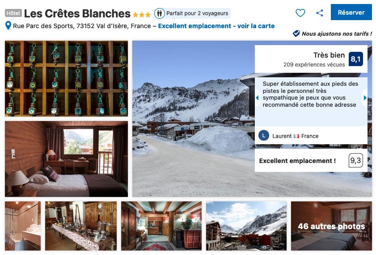
Task: Open 'Excellent emplacement - voir la carte' link
Action: [x=216, y=26]
